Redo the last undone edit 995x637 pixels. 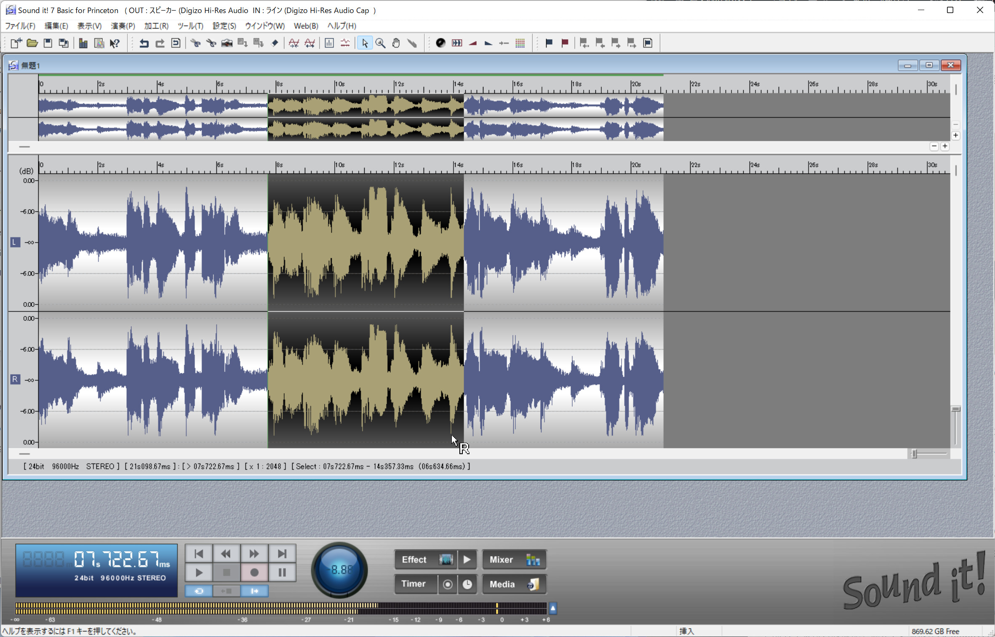coord(160,43)
